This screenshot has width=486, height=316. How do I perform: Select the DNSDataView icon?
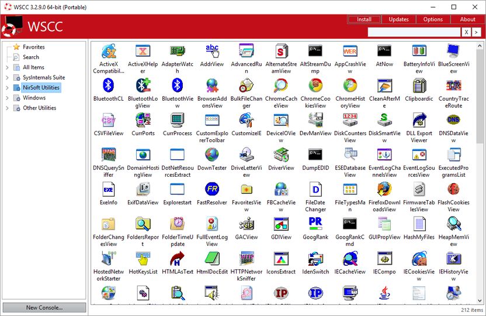pos(453,120)
